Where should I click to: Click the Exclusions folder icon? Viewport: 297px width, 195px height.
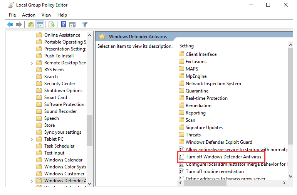[181, 61]
